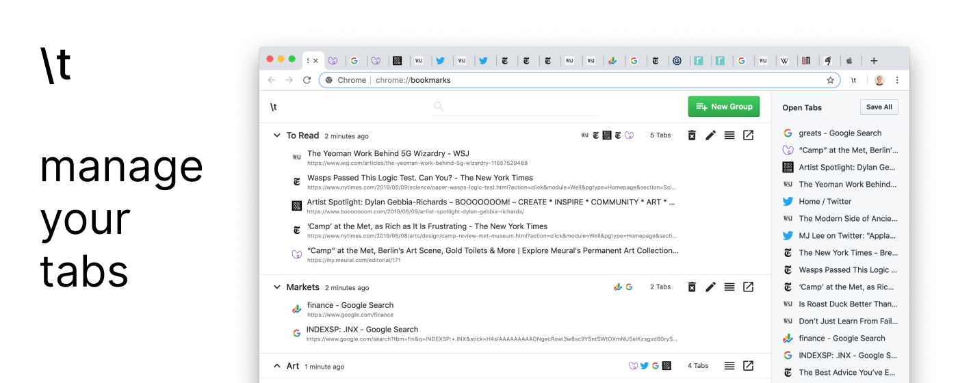Open Chrome's three-dot menu
The width and height of the screenshot is (958, 383).
click(897, 80)
